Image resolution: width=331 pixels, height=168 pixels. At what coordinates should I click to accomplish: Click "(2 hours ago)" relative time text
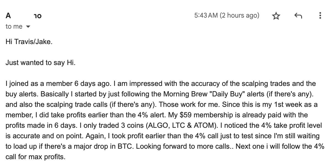(x=239, y=15)
